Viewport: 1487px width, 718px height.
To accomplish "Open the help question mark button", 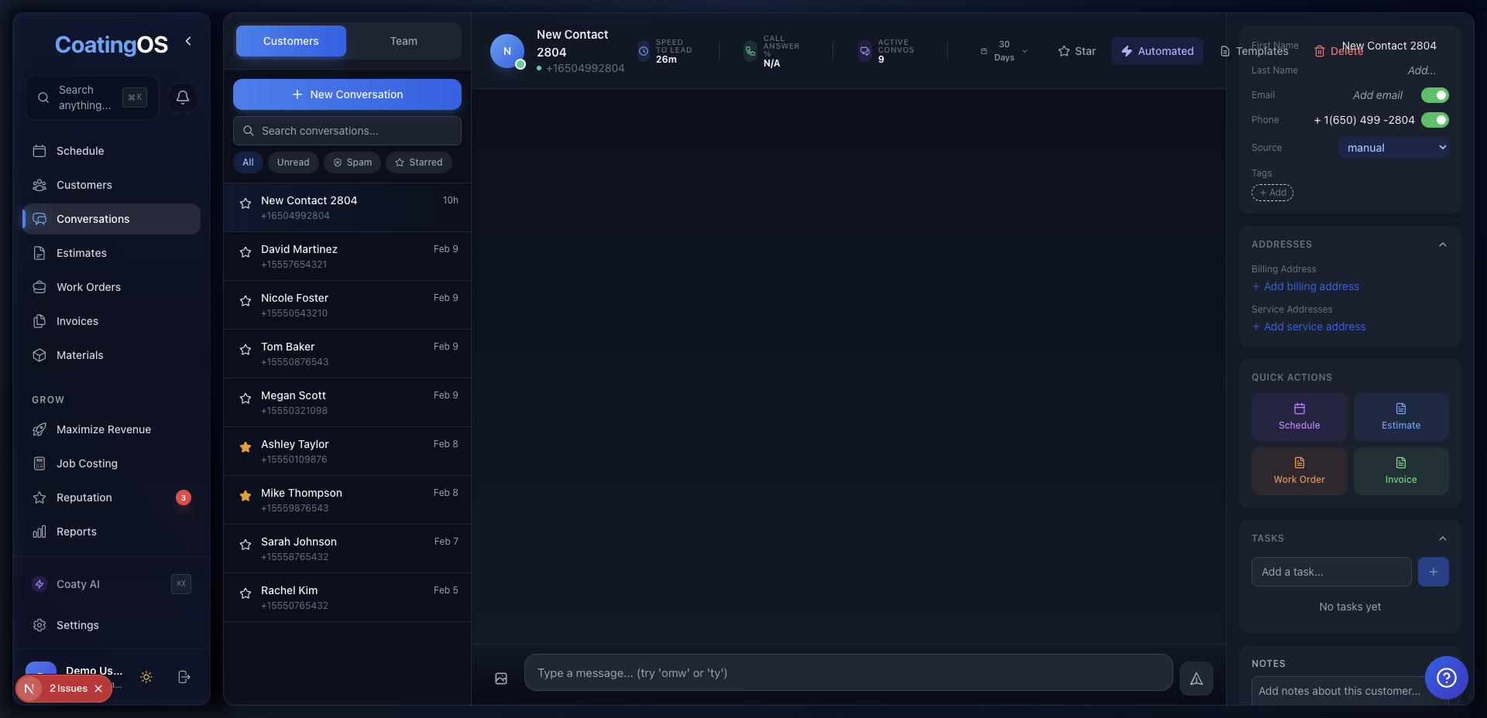I will point(1446,678).
